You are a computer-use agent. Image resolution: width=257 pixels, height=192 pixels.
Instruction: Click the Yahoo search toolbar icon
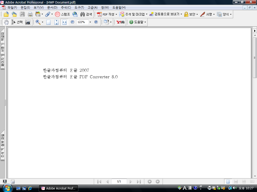tap(120, 22)
